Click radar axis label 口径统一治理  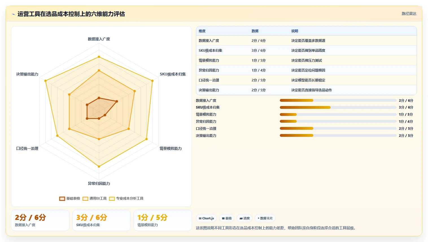[27, 148]
